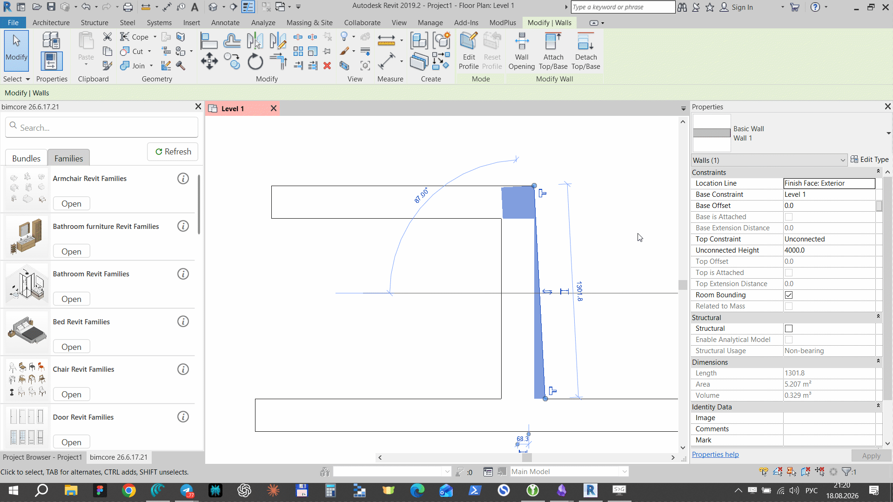Open the Cope dropdown arrow
The image size is (893, 502).
tap(155, 37)
